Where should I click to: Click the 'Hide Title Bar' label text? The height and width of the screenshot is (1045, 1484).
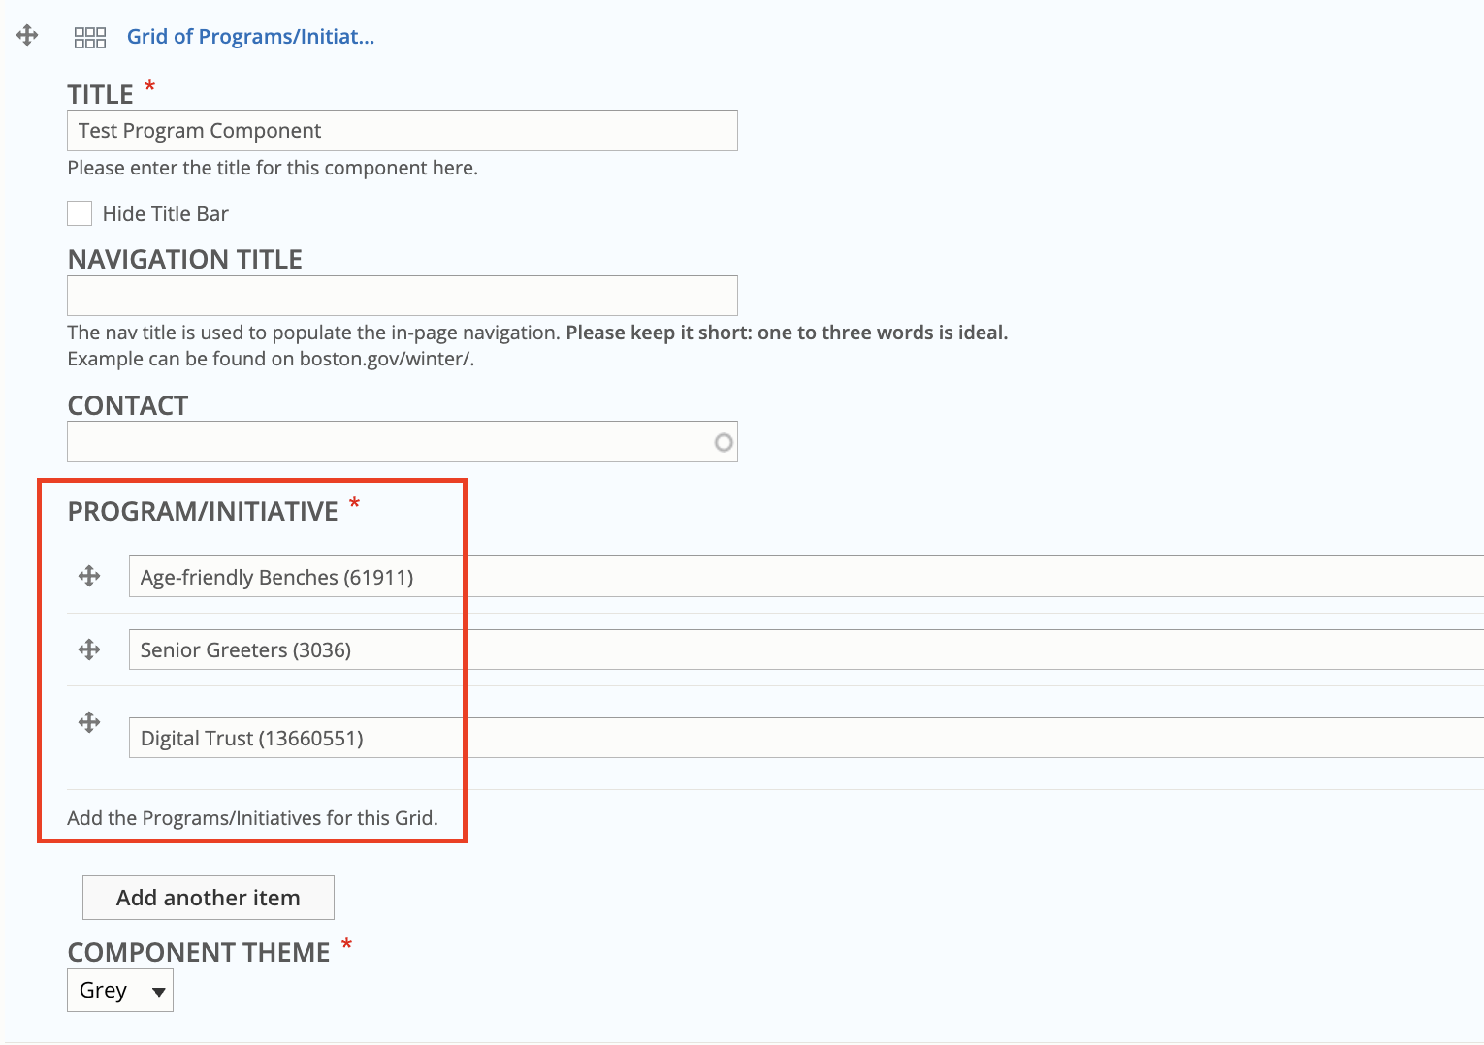[165, 214]
